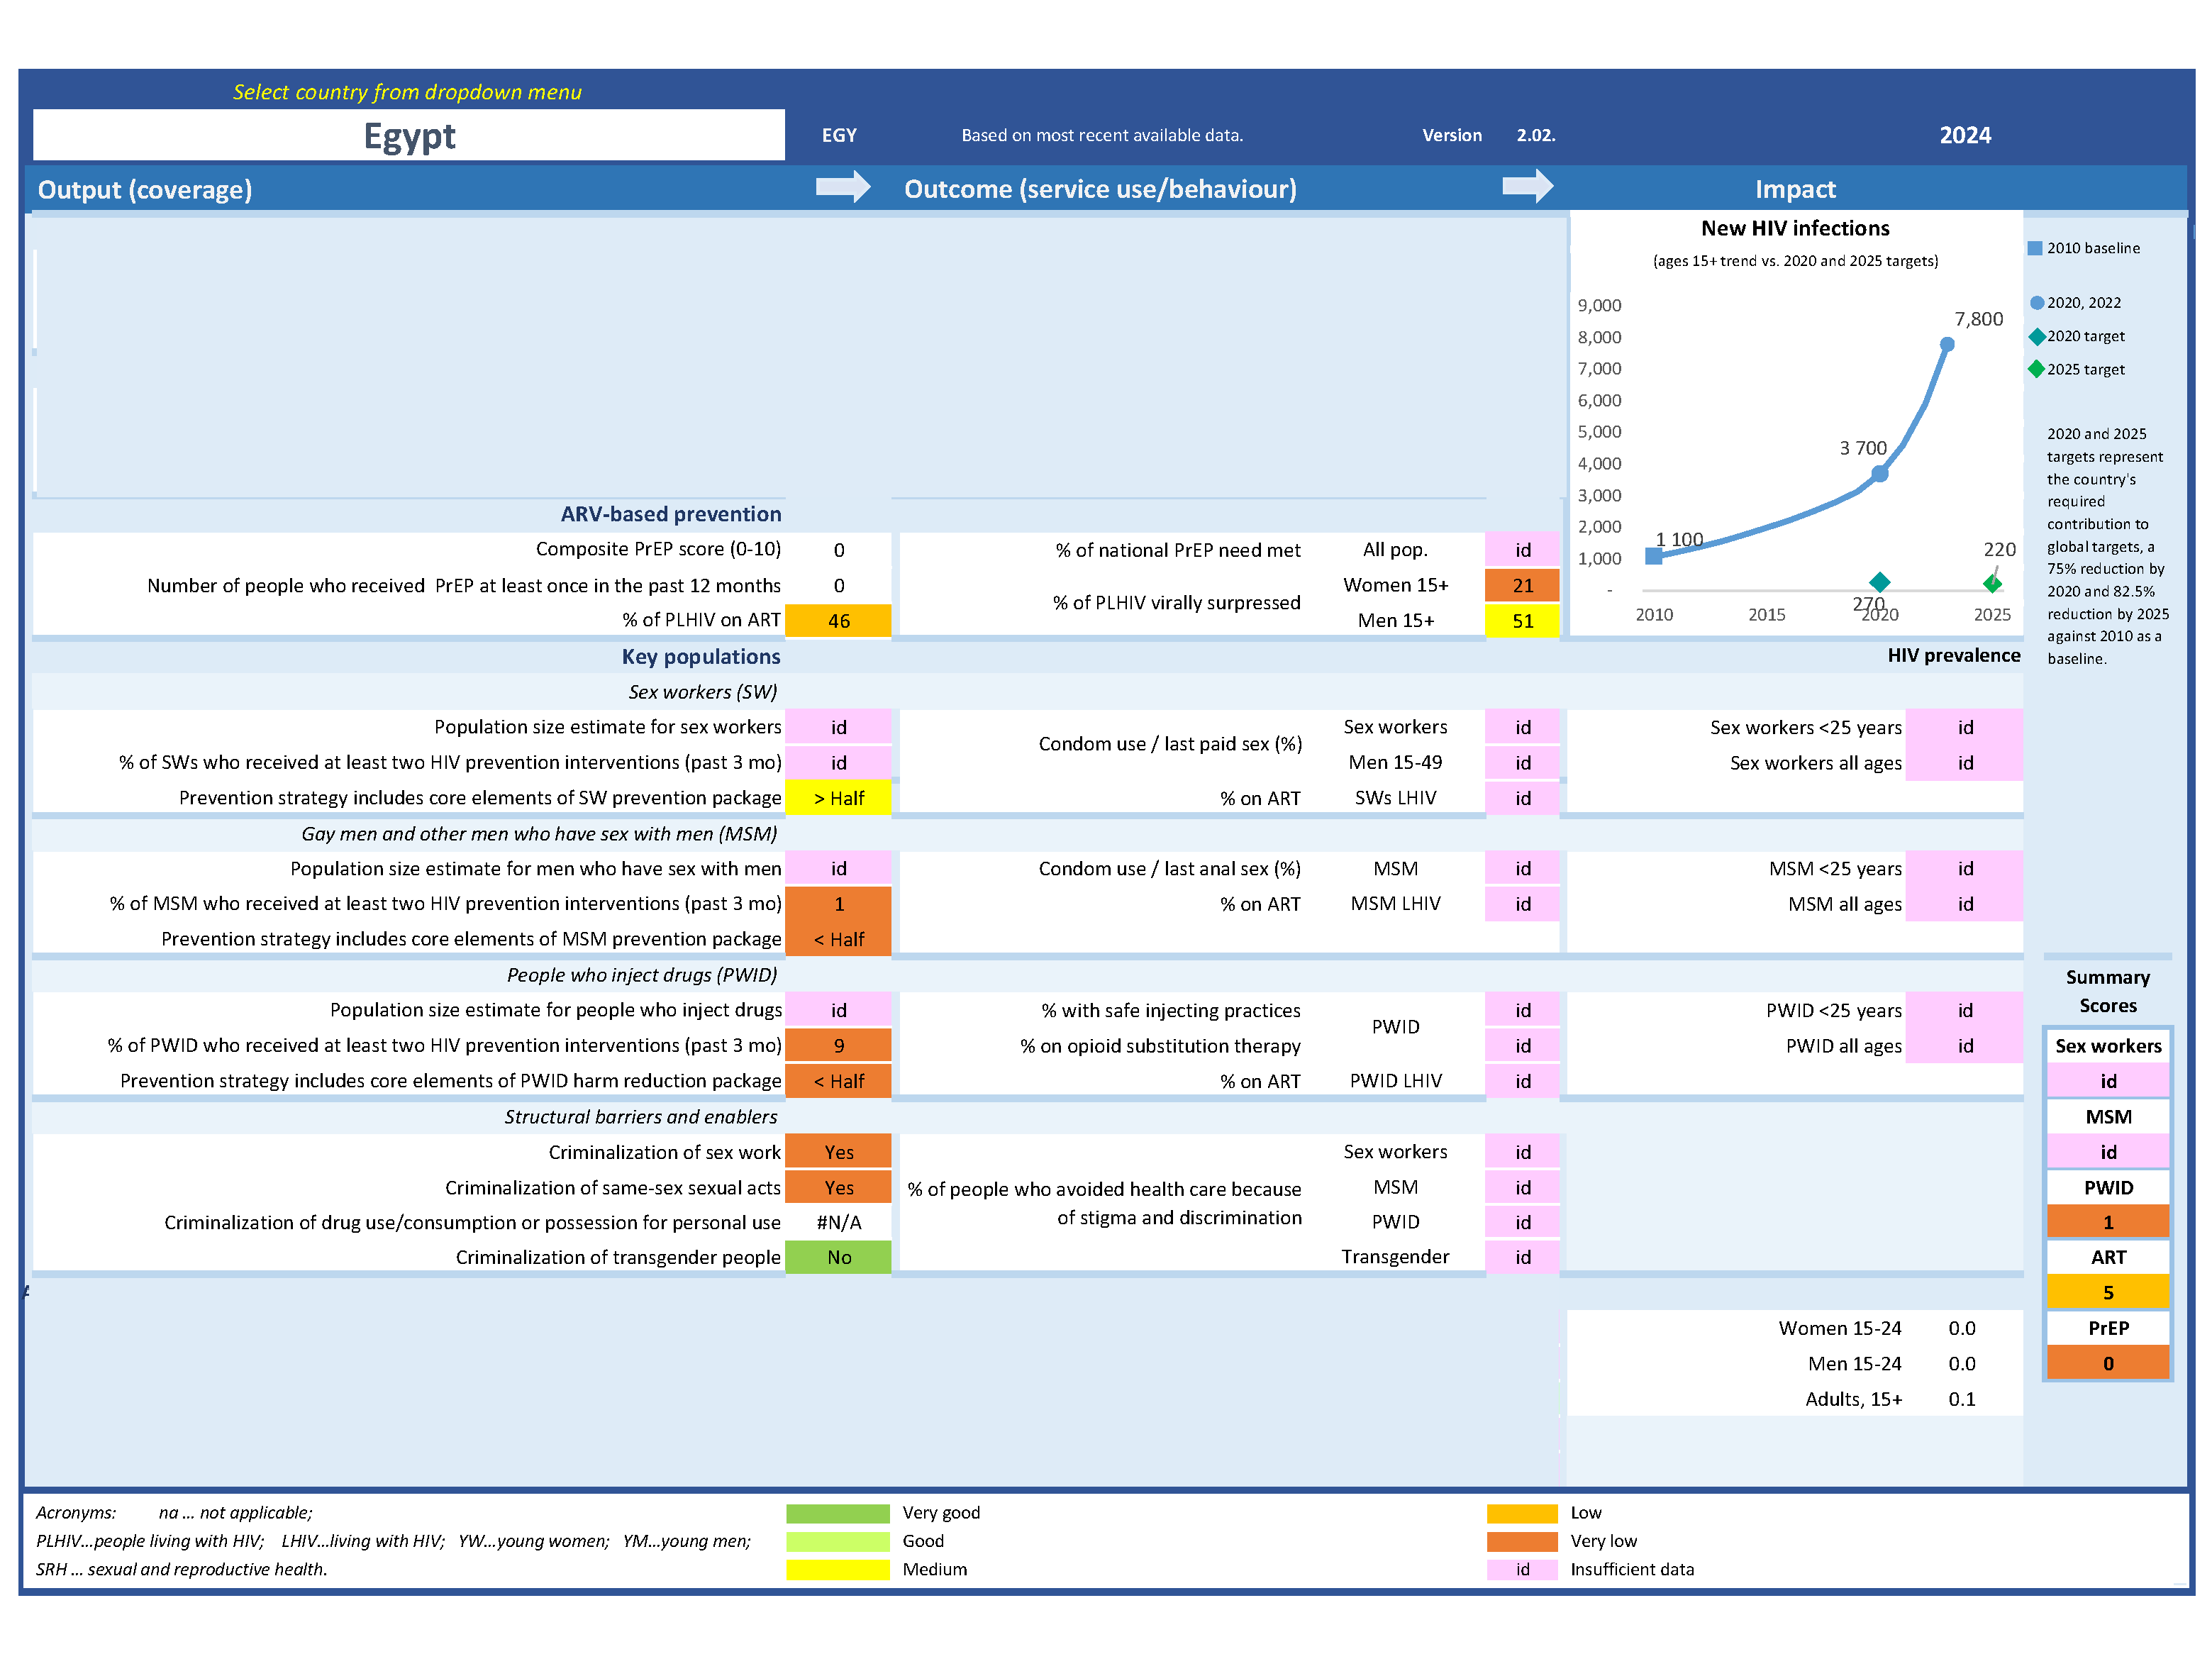Select the PWID prevention interventions value 9
2212x1659 pixels.
838,1045
